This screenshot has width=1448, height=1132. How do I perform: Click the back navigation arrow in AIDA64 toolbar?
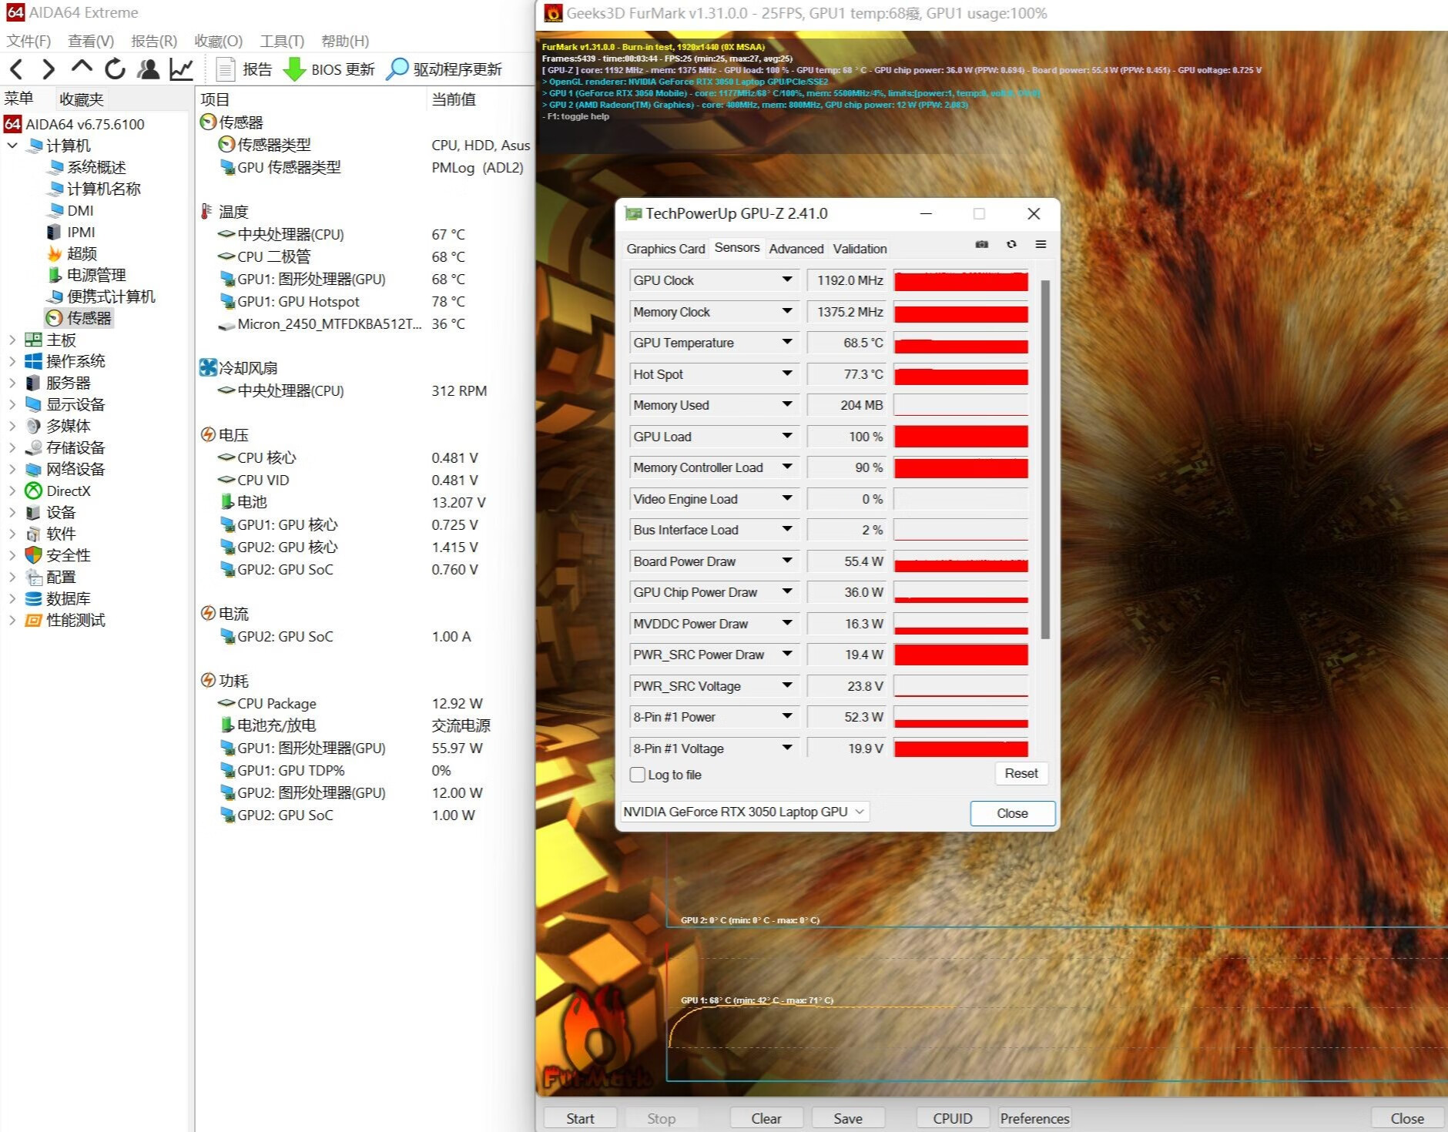[x=16, y=69]
